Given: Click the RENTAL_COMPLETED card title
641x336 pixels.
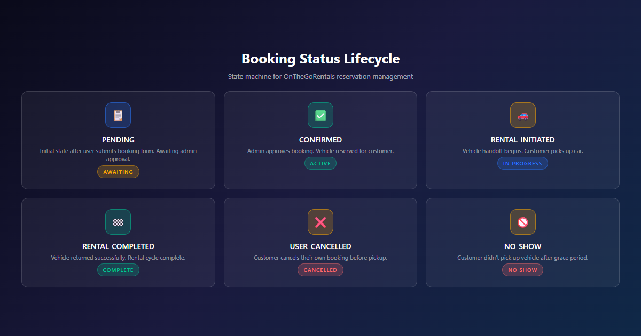Looking at the screenshot, I should point(118,246).
